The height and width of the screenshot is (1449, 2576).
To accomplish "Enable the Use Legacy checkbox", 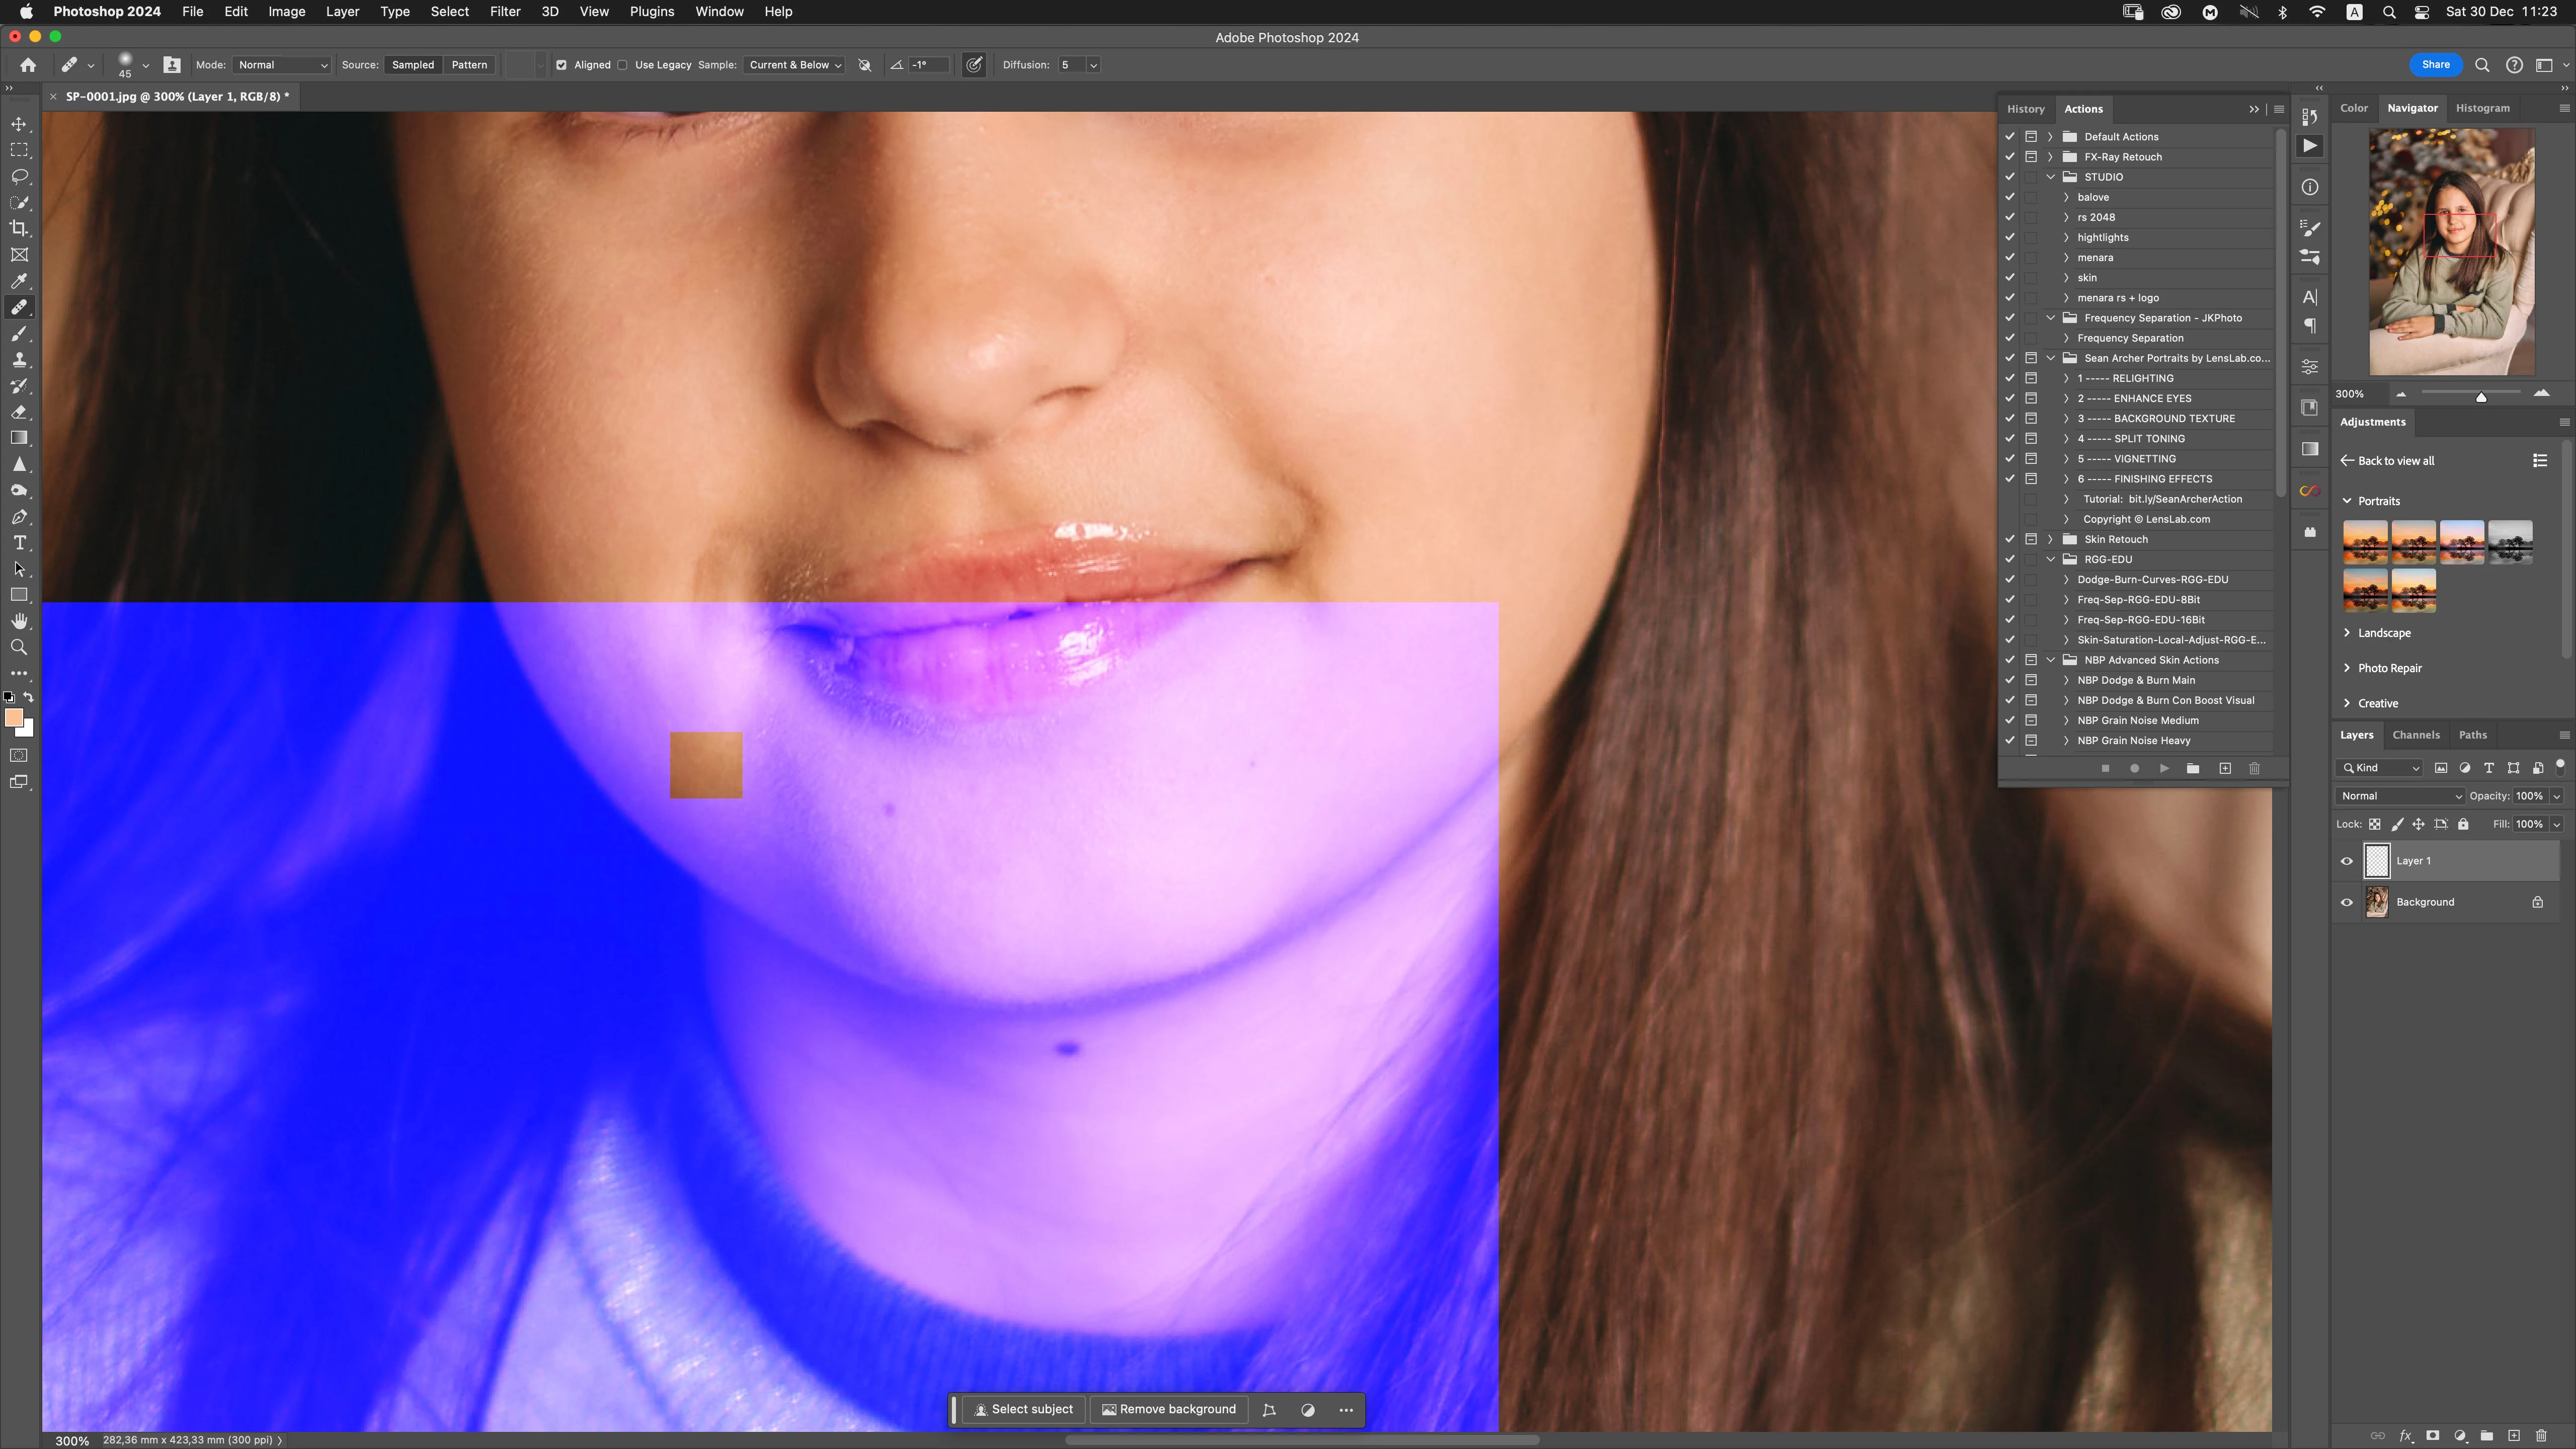I will (x=622, y=65).
